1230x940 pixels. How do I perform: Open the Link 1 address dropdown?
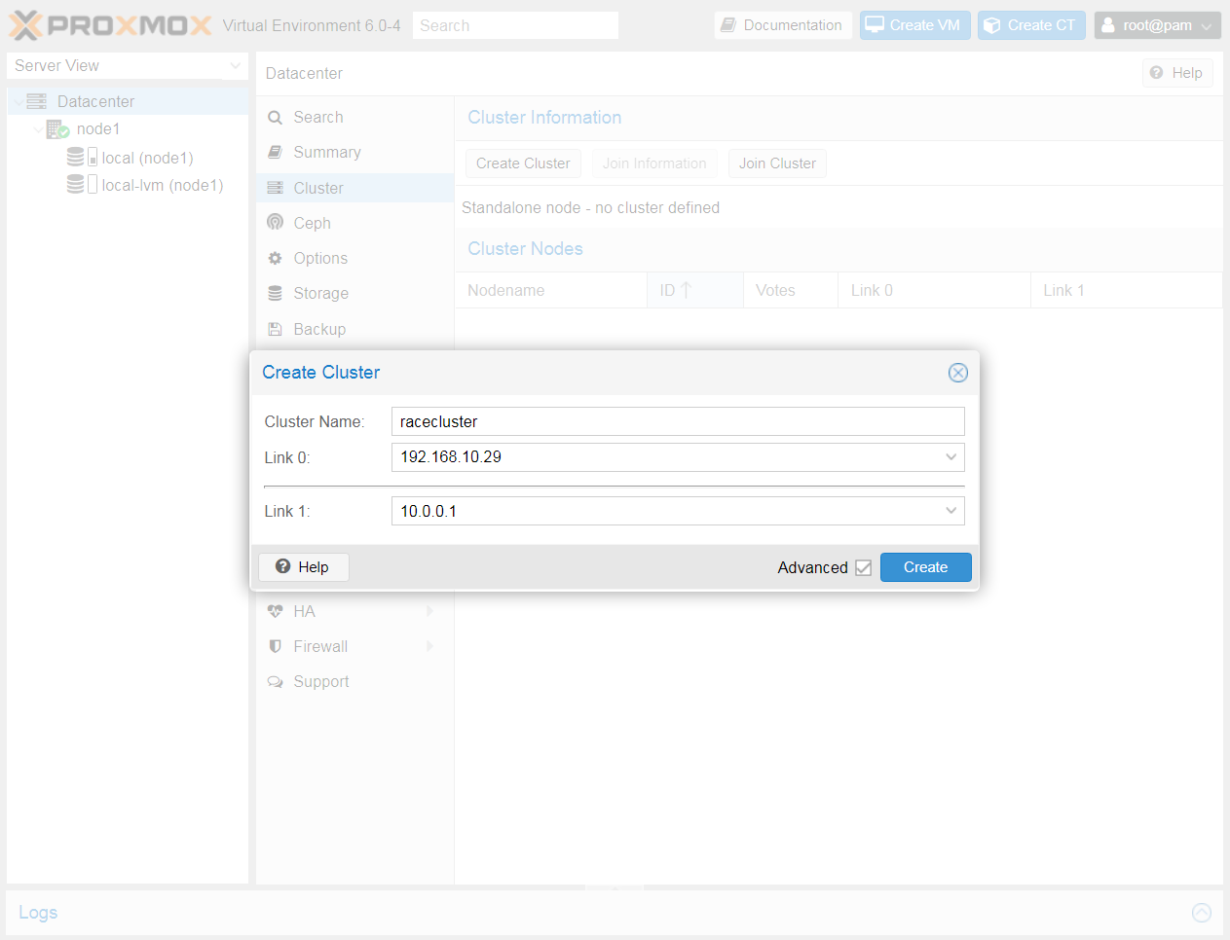tap(951, 511)
